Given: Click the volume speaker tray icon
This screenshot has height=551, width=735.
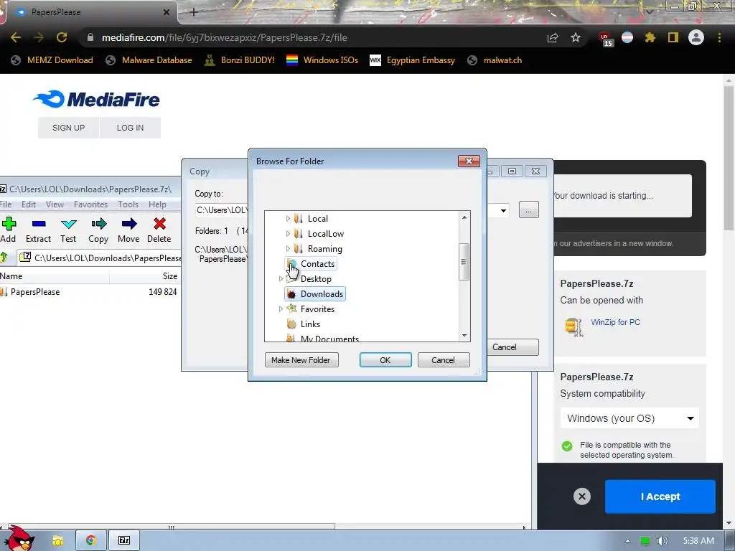Looking at the screenshot, I should pos(662,541).
